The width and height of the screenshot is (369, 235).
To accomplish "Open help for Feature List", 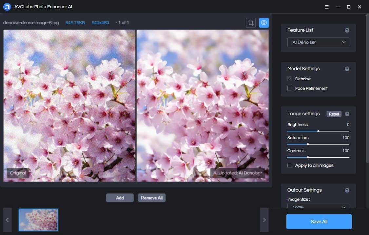I will point(347,30).
